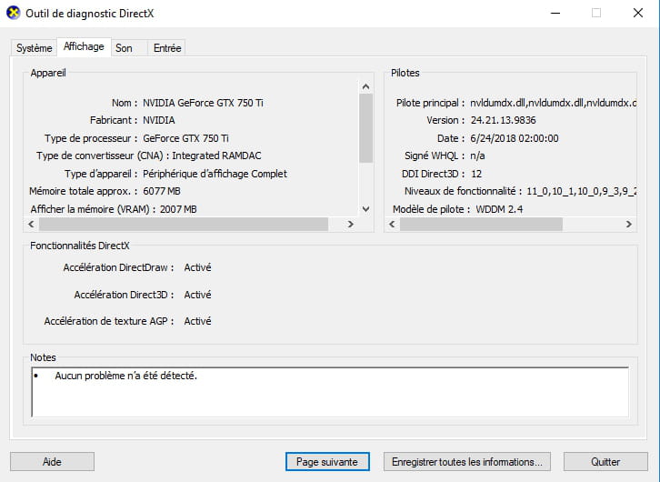Click the Appareil horizontal scrollbar thumb
Screen dimensions: 660x482
(184, 224)
